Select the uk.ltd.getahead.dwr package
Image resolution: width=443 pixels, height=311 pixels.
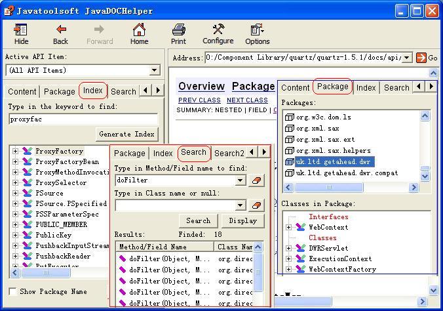(334, 161)
